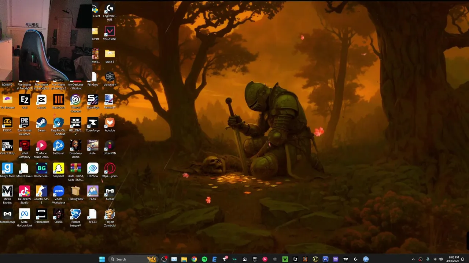Select the EasyAntiCheat shortcut icon
This screenshot has height=263, width=469.
[x=58, y=126]
